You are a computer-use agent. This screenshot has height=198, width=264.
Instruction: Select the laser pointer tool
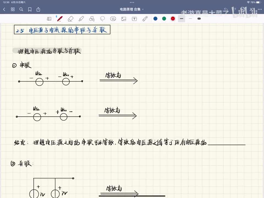(x=145, y=19)
